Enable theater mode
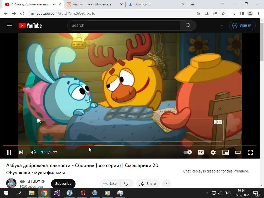 [238, 152]
